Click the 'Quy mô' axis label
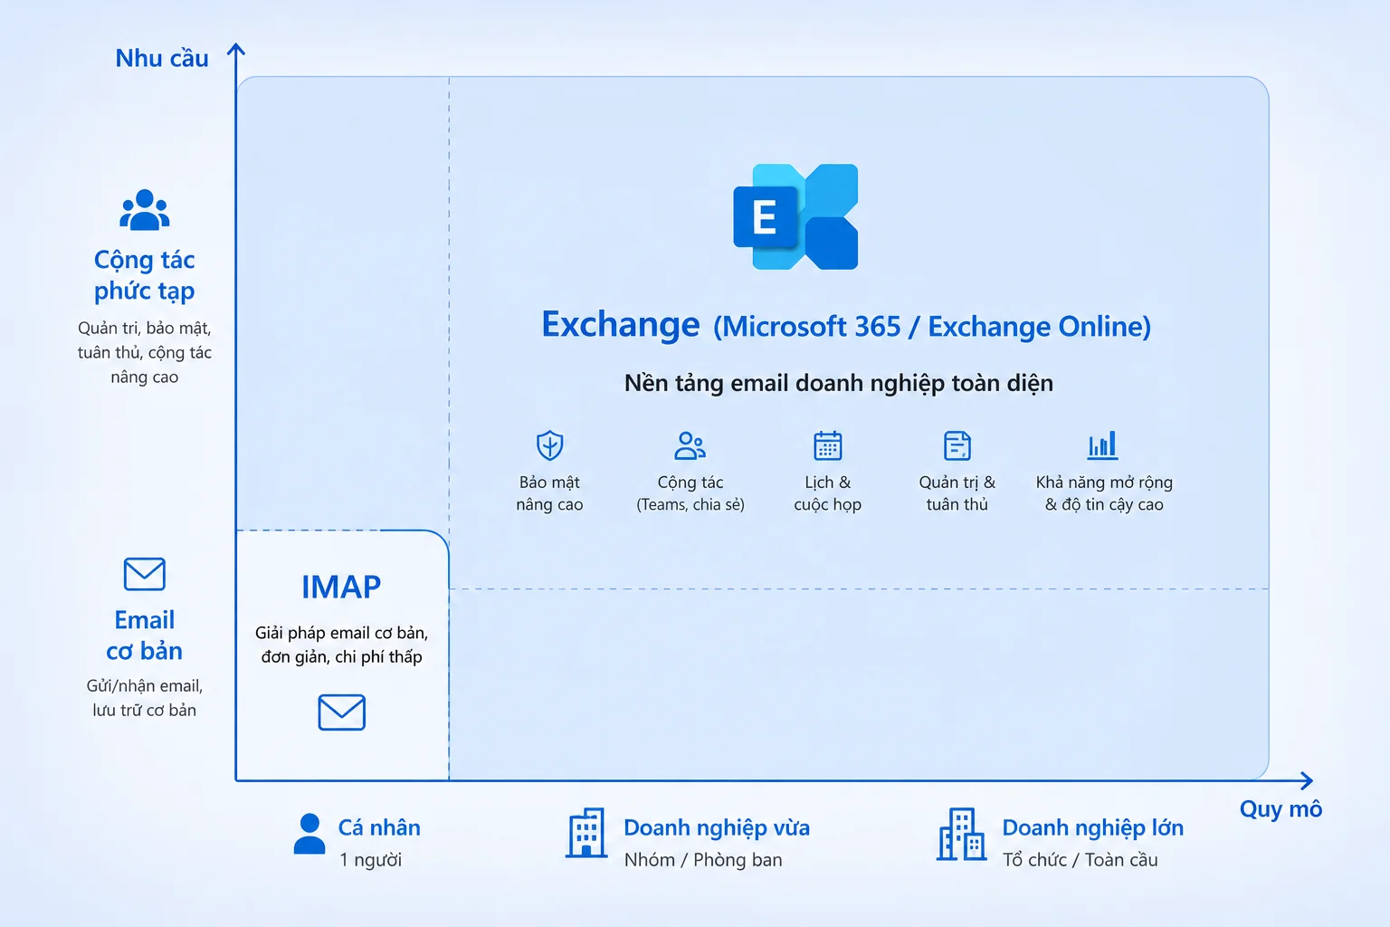 [1281, 809]
